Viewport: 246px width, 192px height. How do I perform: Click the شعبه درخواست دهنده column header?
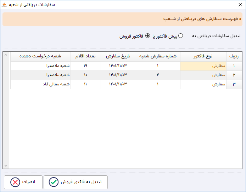(x=40, y=56)
